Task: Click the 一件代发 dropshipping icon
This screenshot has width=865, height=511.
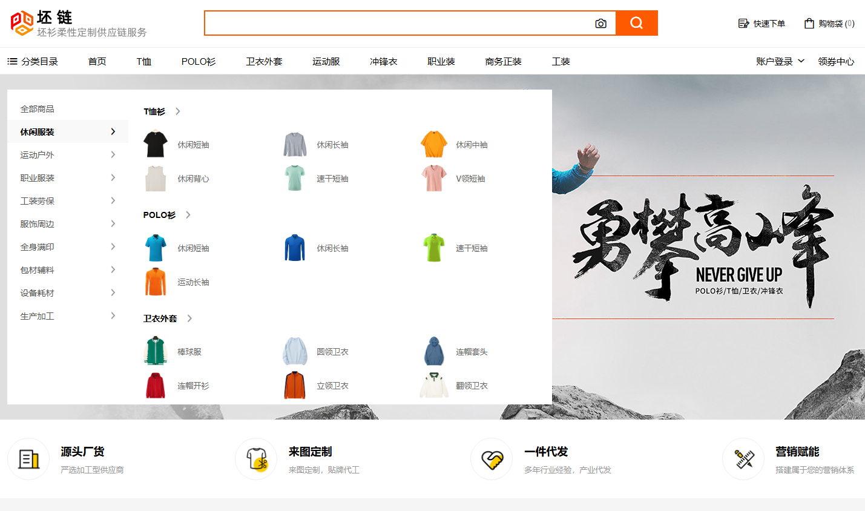Action: tap(492, 458)
